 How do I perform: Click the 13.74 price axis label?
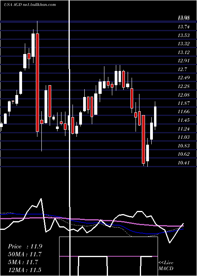point(184,27)
